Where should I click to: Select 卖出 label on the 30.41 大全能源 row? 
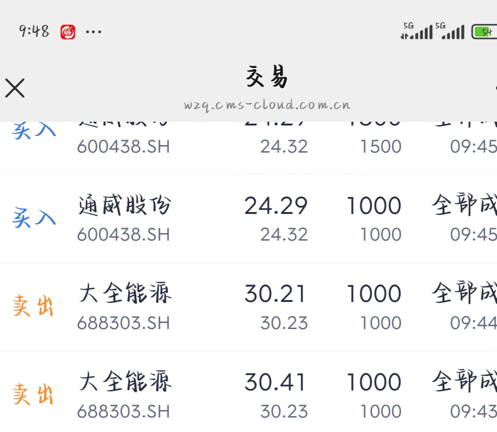click(x=33, y=394)
